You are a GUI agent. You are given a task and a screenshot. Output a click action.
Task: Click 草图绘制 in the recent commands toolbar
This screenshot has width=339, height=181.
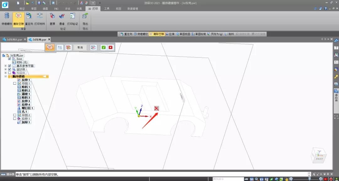point(199,34)
